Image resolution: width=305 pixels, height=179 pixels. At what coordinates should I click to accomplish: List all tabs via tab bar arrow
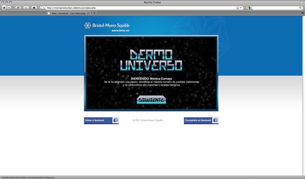coord(302,13)
